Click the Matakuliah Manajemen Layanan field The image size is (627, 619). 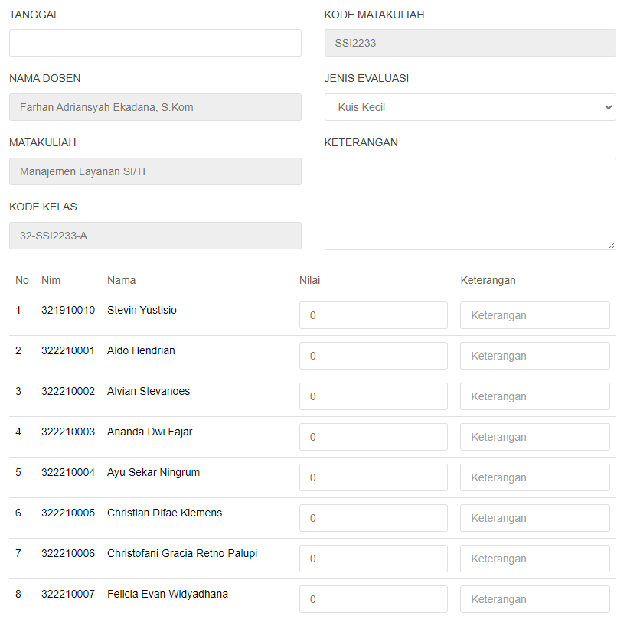click(155, 171)
